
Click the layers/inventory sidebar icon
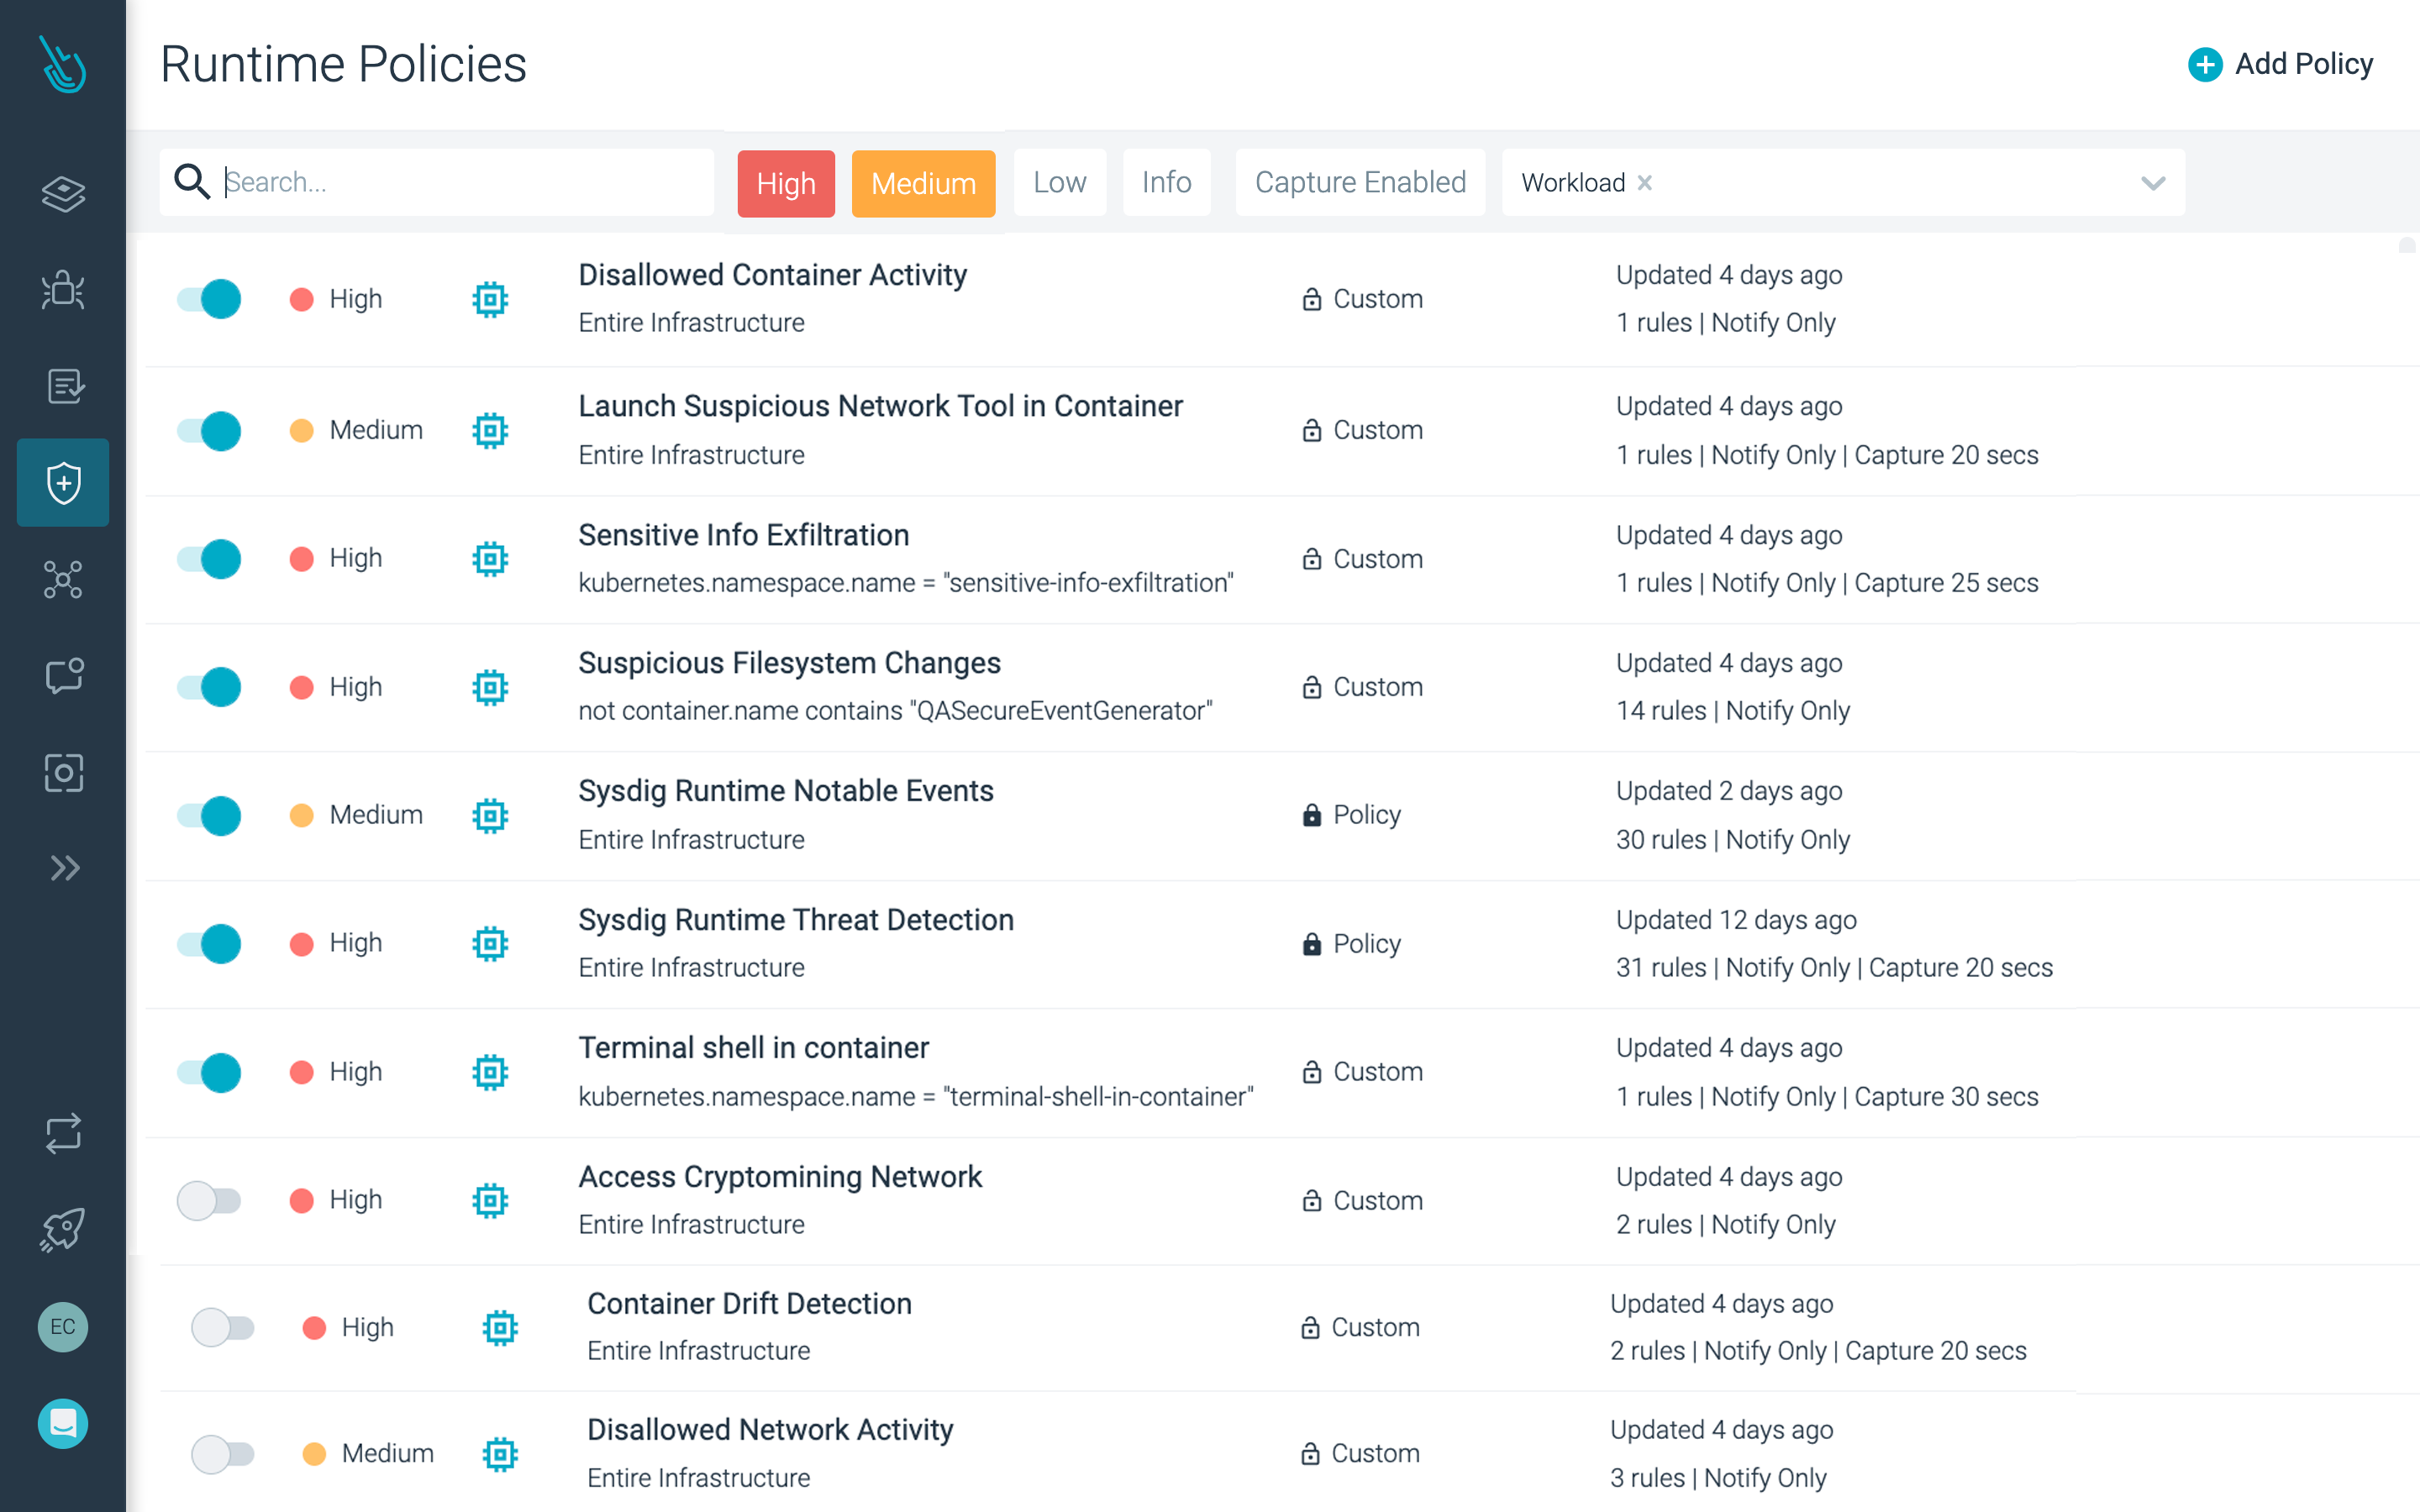click(x=65, y=192)
